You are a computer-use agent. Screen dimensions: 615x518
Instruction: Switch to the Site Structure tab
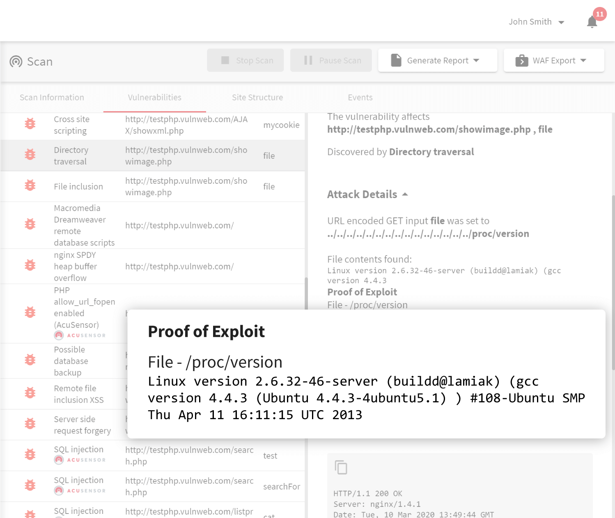pos(257,98)
